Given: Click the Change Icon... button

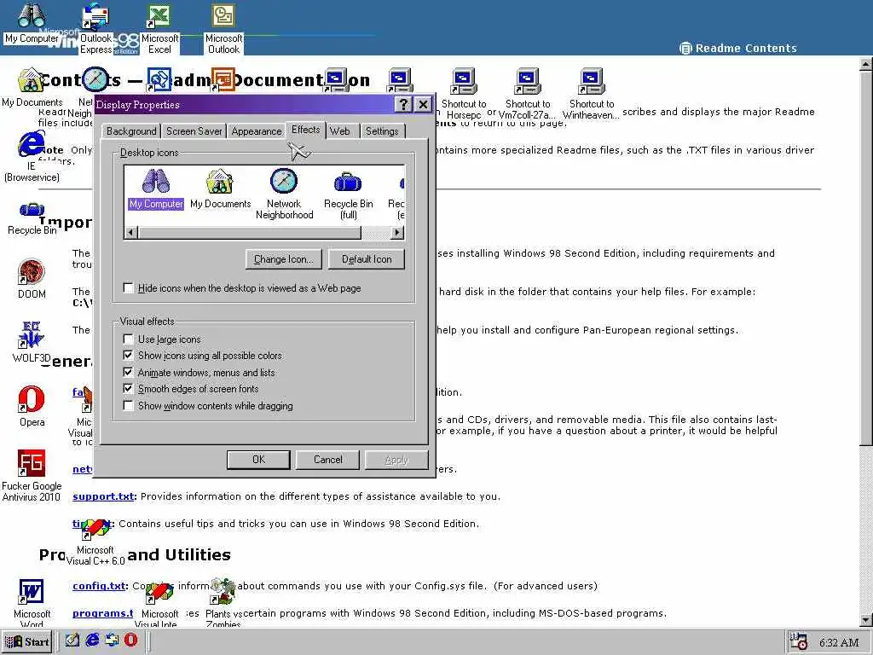Looking at the screenshot, I should [283, 259].
